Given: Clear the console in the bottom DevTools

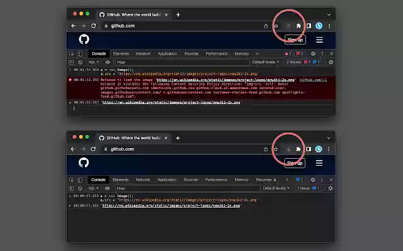Looking at the screenshot, I should click(80, 188).
